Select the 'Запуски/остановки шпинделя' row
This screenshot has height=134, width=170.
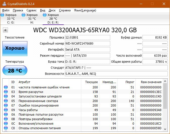coord(83,96)
